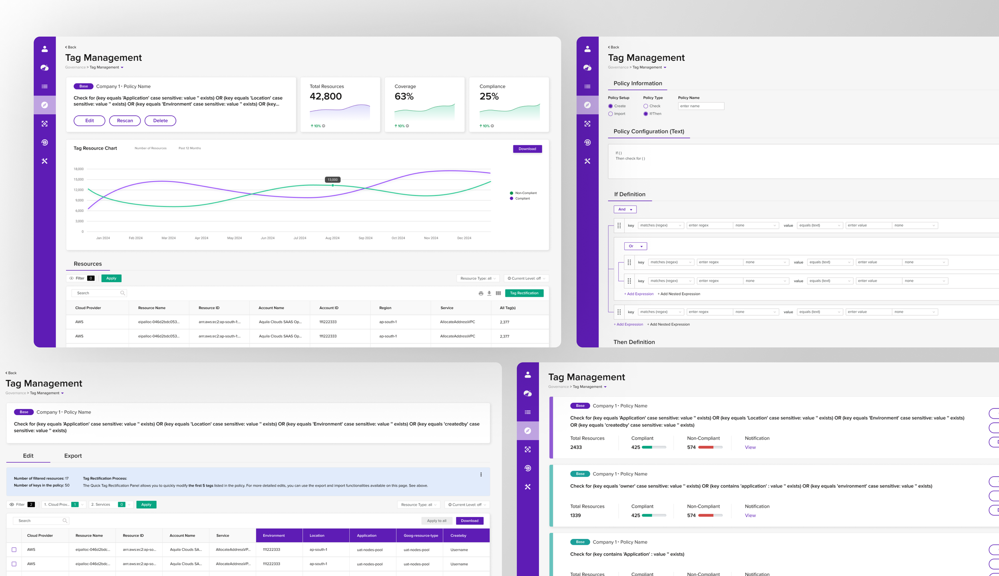Viewport: 999px width, 576px height.
Task: Expand Tag Management breadcrumb arrow in policy list panel
Action: pos(605,387)
